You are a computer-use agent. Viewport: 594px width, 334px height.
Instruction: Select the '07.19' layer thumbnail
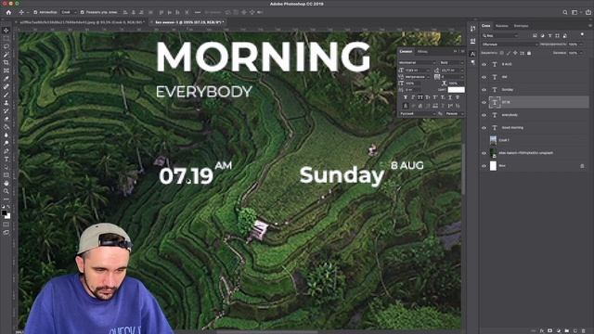[x=495, y=102]
